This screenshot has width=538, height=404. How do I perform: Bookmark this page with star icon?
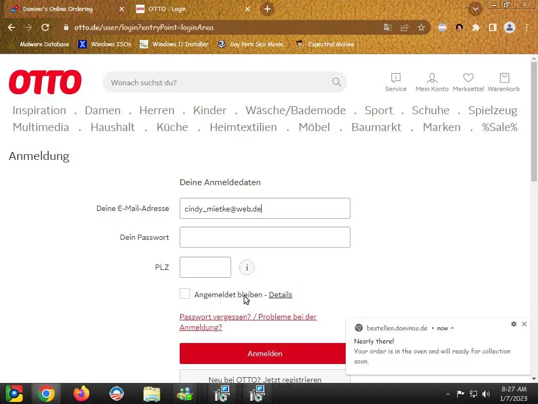[421, 27]
